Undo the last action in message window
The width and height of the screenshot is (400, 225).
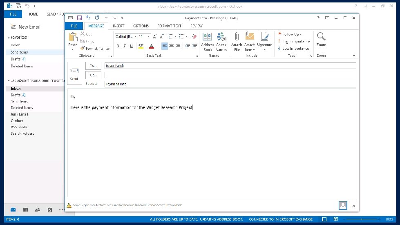pos(88,18)
